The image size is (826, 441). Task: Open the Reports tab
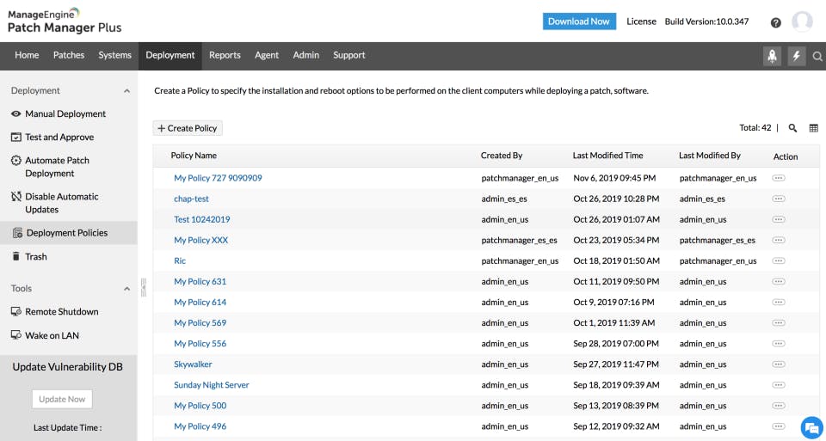(225, 55)
